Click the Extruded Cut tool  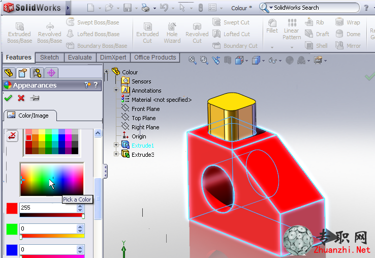[147, 33]
